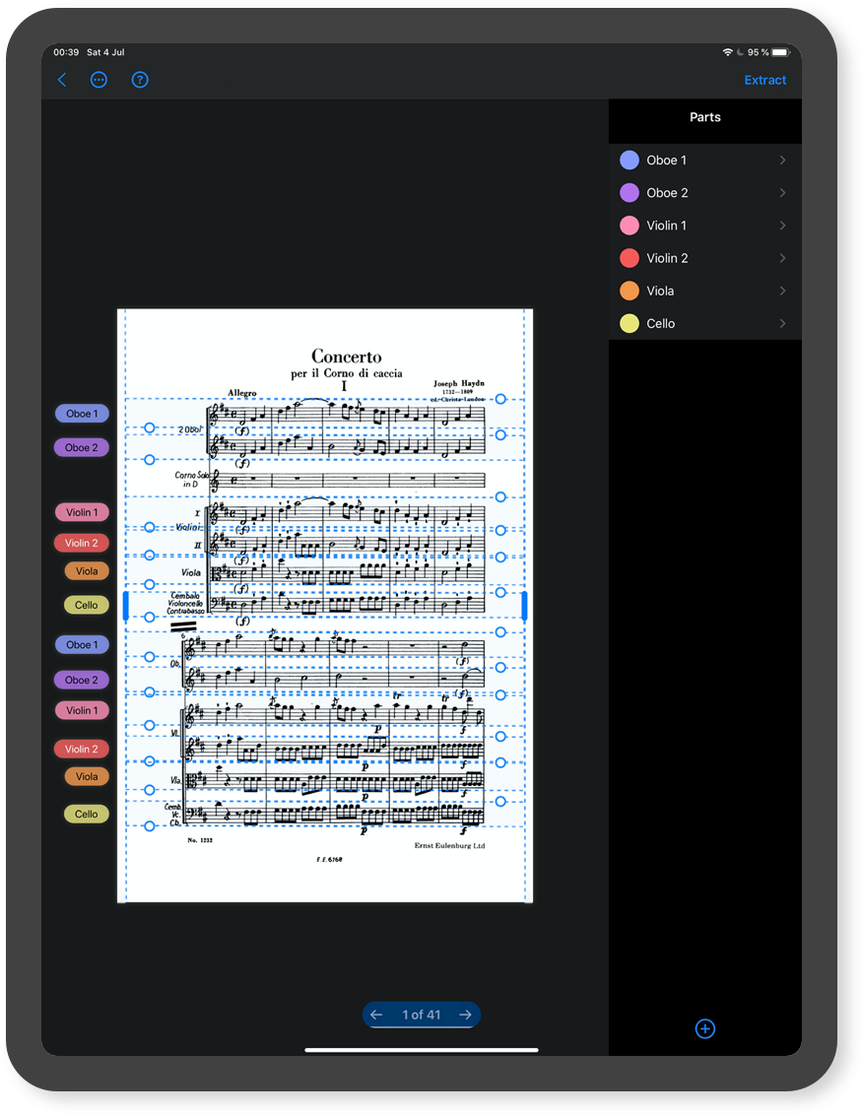Go to the next page arrow
Image resolution: width=863 pixels, height=1115 pixels.
click(x=465, y=1015)
